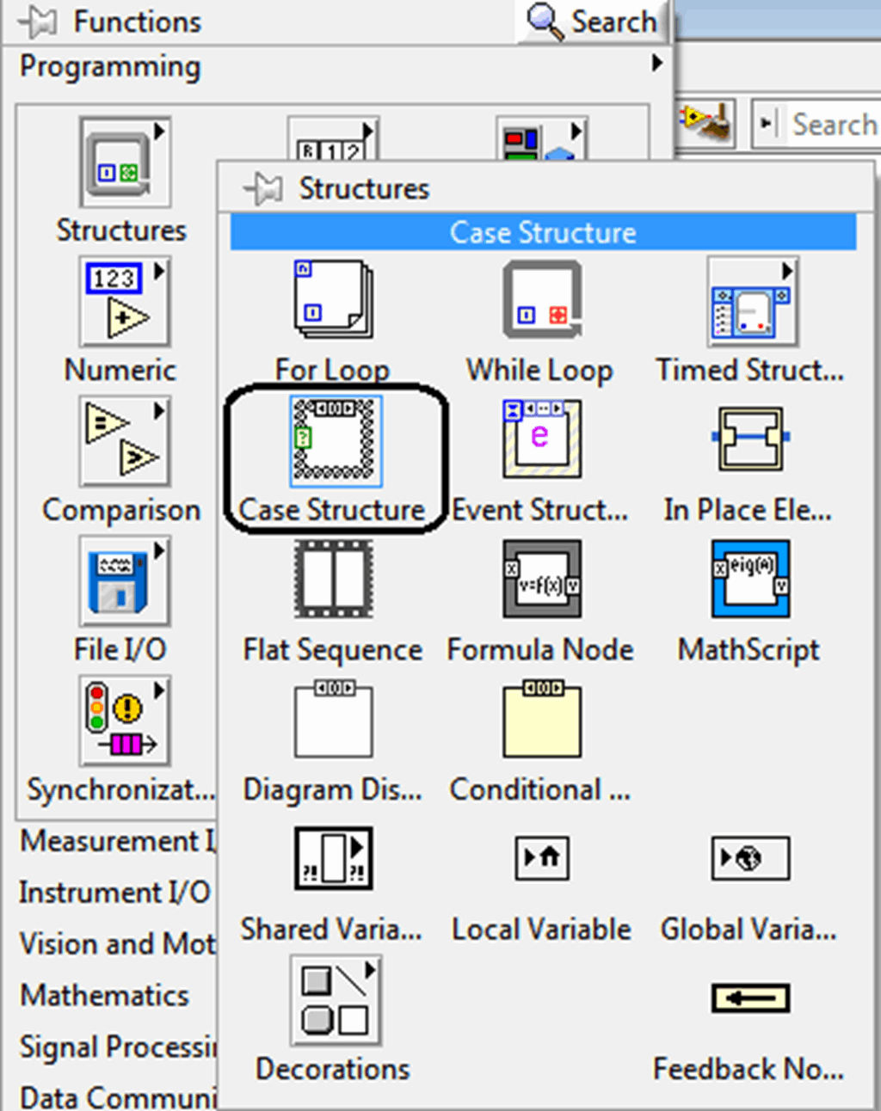Open the Mathematics category

coord(103,996)
